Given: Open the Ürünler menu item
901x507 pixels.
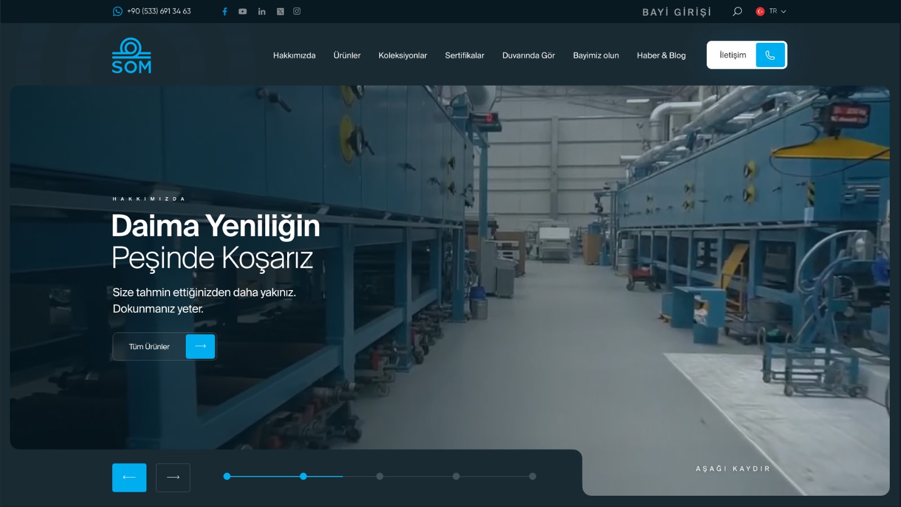Looking at the screenshot, I should pyautogui.click(x=347, y=55).
